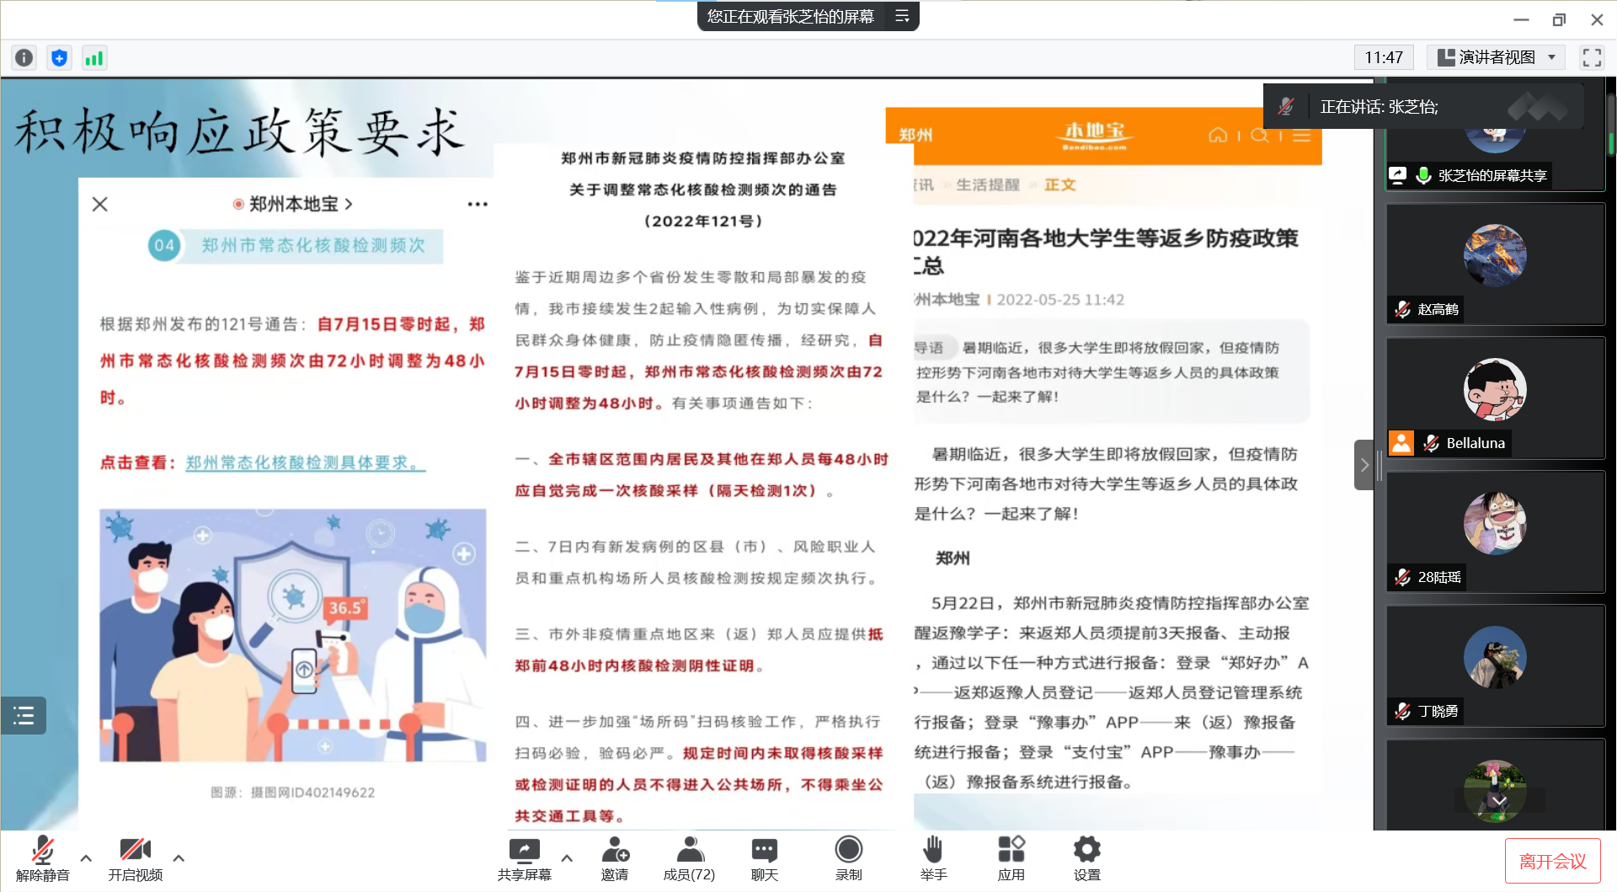Image resolution: width=1617 pixels, height=892 pixels.
Task: Click the 离开会议 button
Action: point(1552,861)
